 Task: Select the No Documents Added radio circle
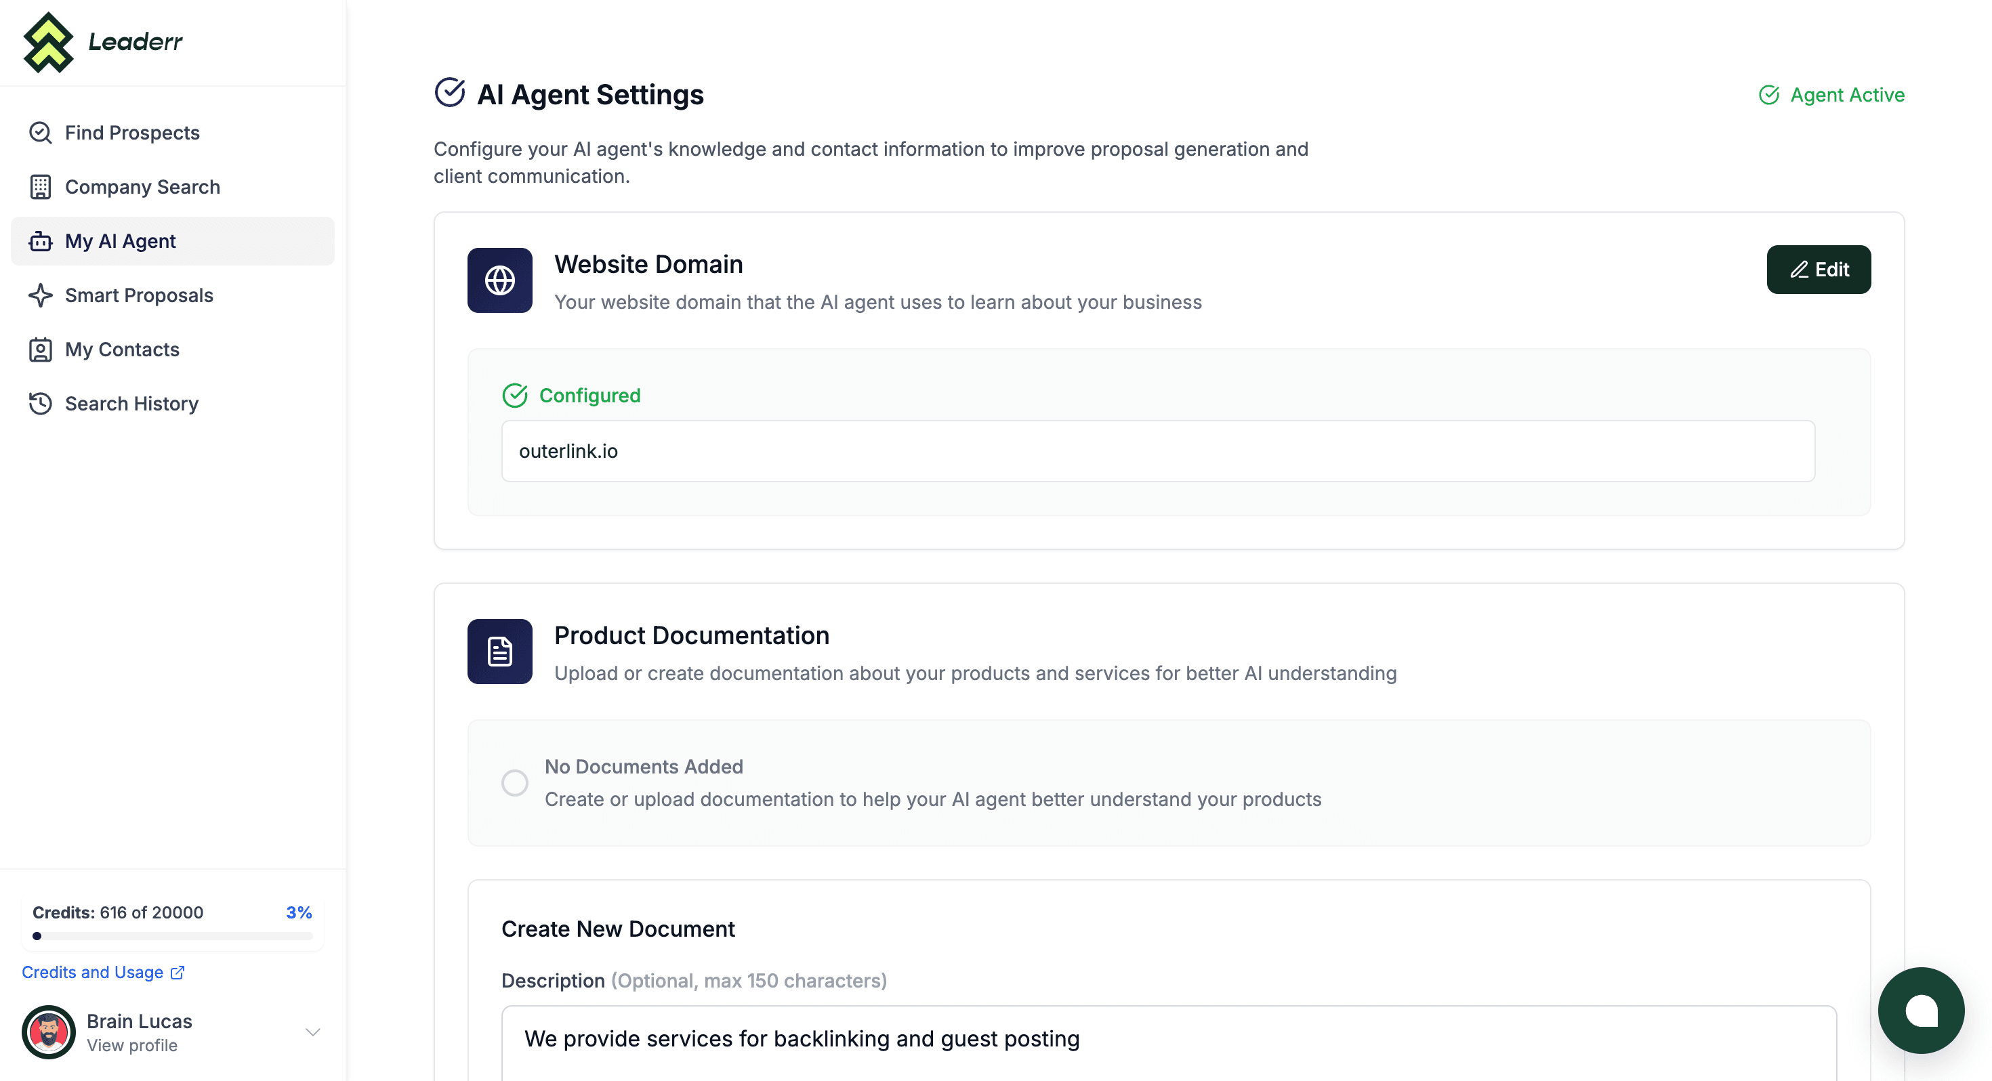pyautogui.click(x=514, y=782)
